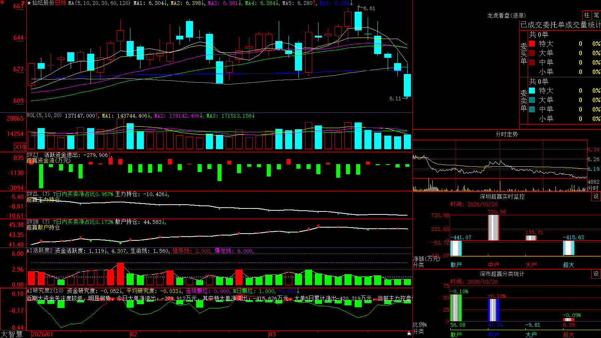Click the 散户持仓: 44.583 value
Screen dimensions: 601x338
tap(140, 222)
